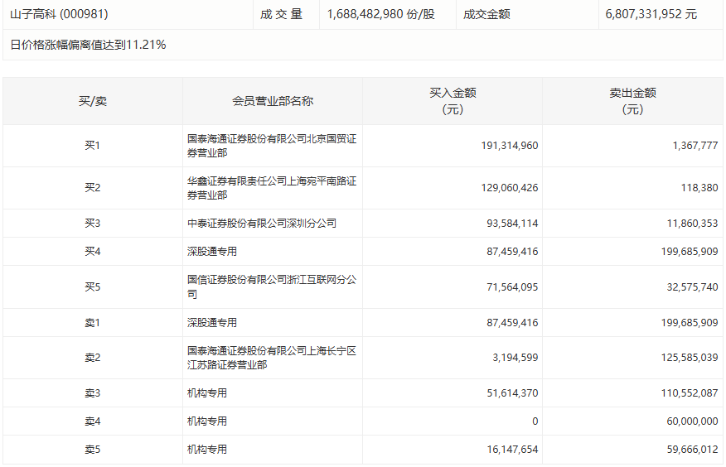Viewport: 726px width, 467px height.
Task: Click 国泰海通证券 上海长宁区江苏路证券营业部 name
Action: 272,358
